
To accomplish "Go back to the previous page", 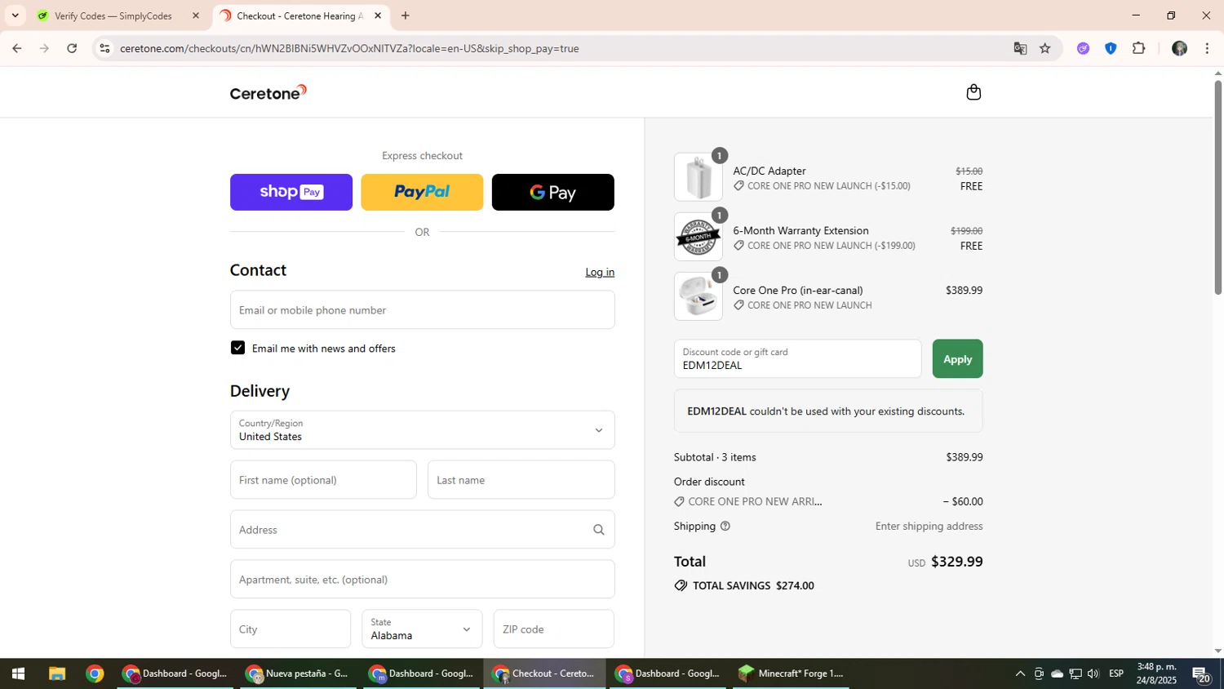I will coord(16,49).
